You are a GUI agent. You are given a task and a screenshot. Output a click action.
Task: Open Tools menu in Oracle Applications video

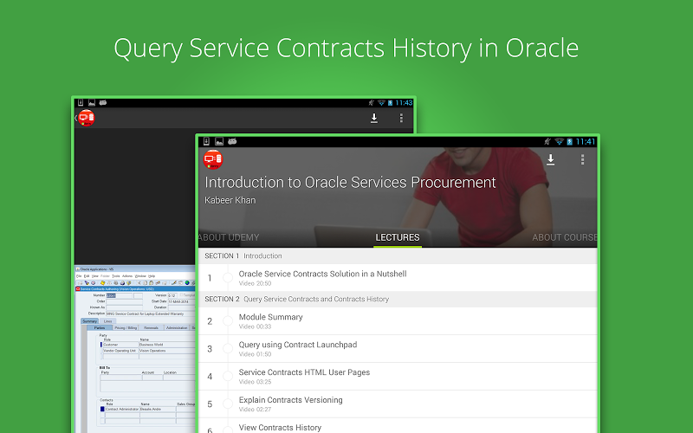[116, 276]
